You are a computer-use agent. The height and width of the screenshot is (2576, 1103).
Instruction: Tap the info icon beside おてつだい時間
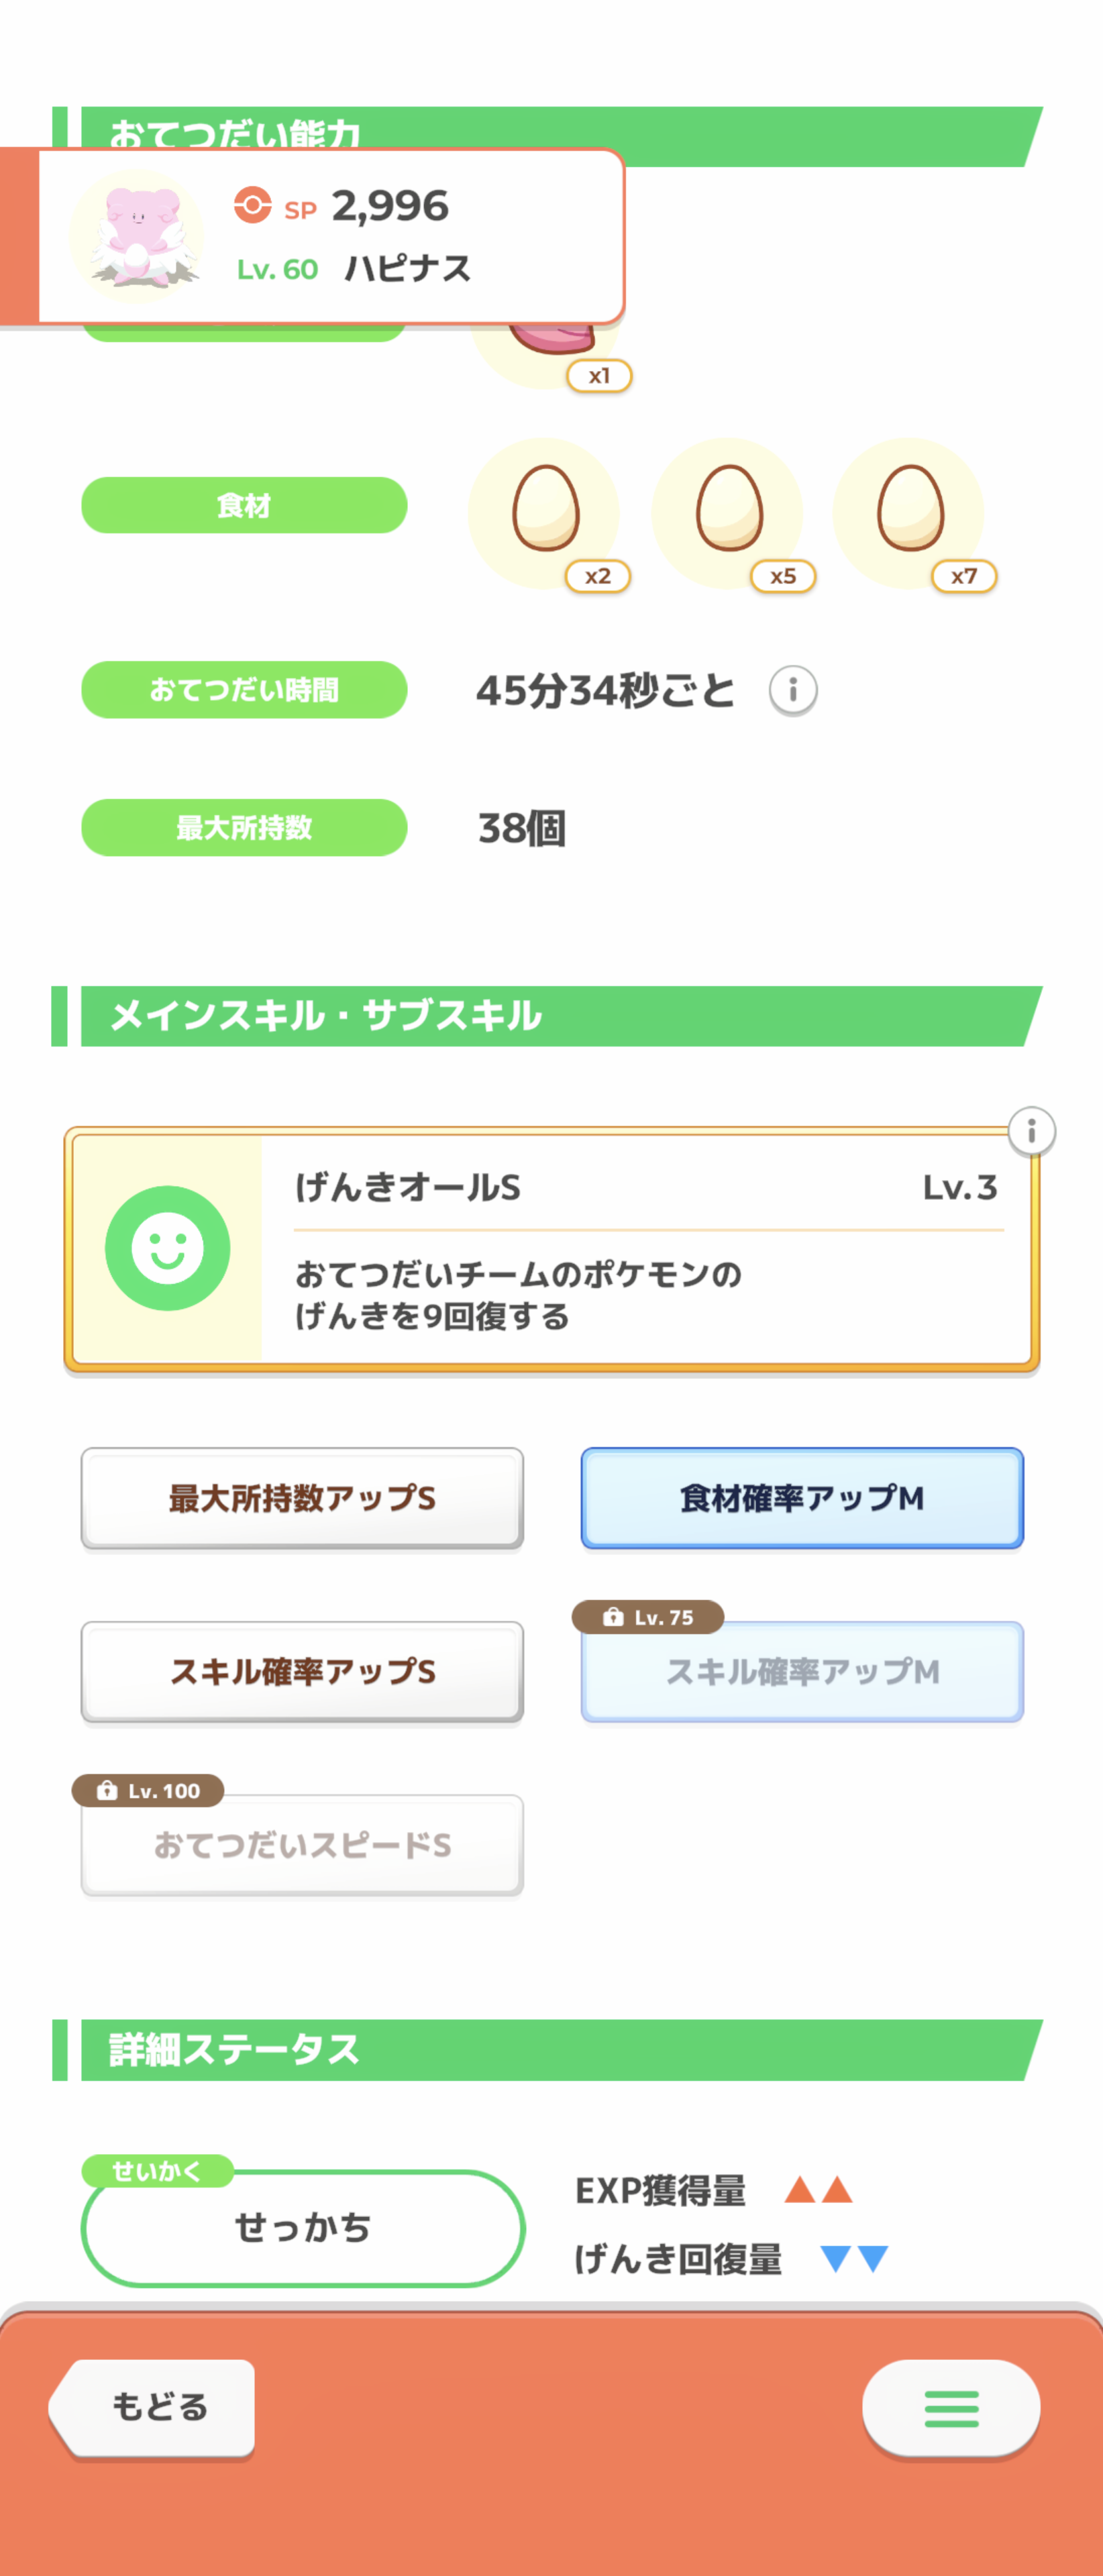coord(792,690)
